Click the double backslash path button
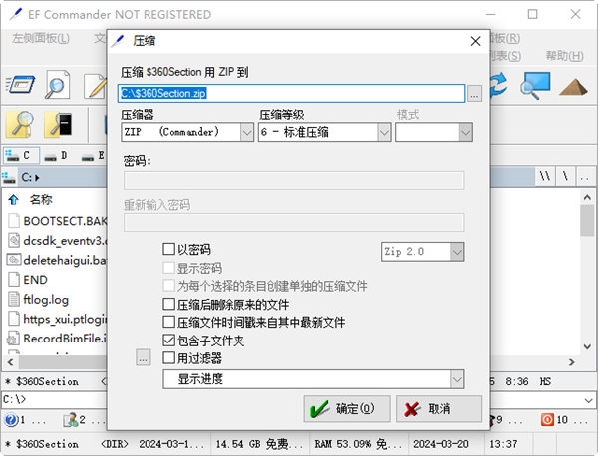The image size is (598, 456). click(545, 176)
